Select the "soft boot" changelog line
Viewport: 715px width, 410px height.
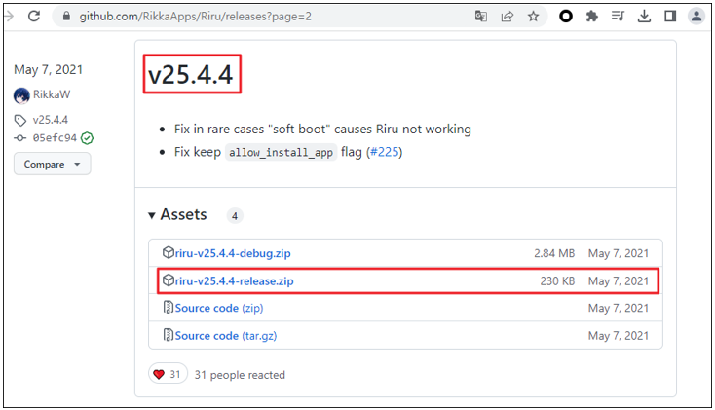pos(322,130)
